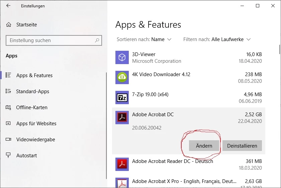Click the date 22.04.2020

(x=250, y=121)
